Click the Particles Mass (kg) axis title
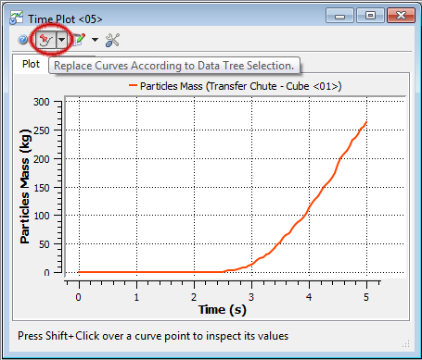This screenshot has height=360, width=422. point(25,186)
